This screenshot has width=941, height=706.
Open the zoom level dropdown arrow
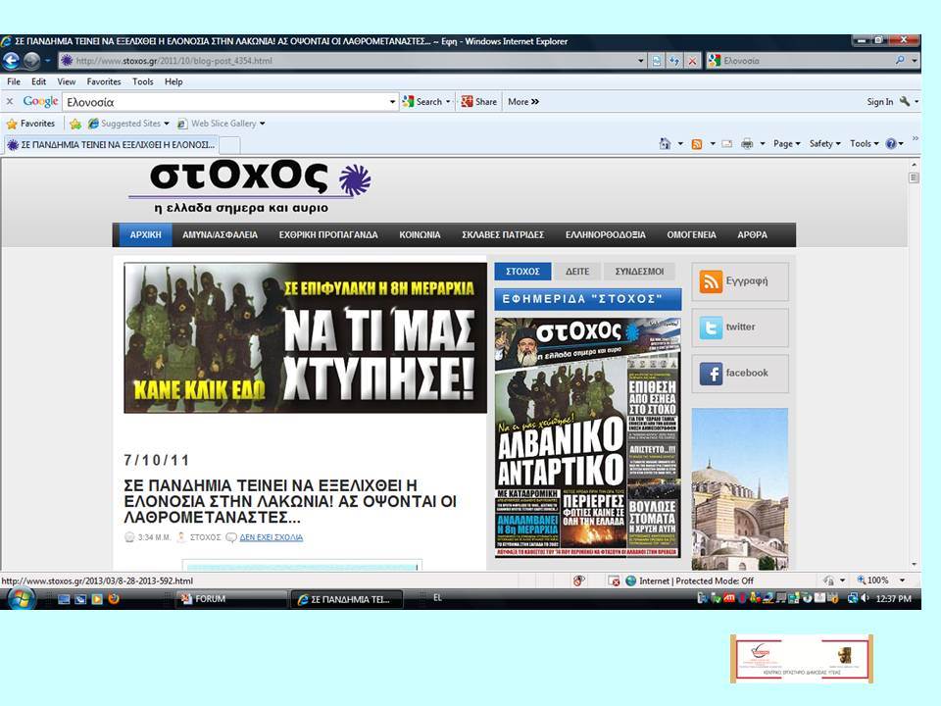(x=902, y=580)
